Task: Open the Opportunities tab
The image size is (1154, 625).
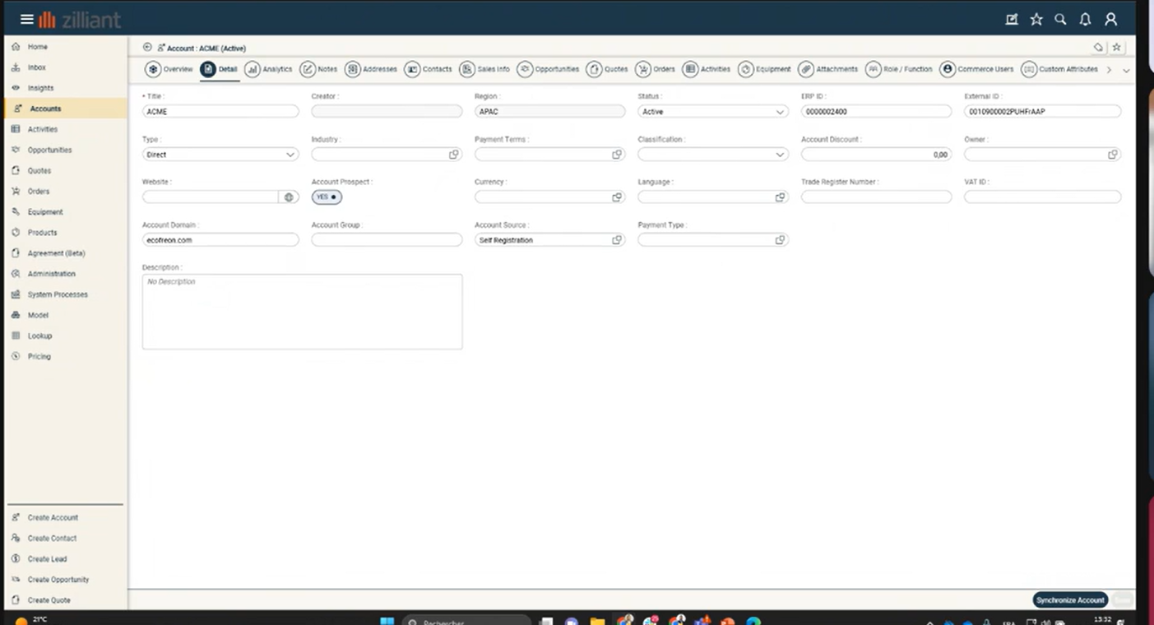Action: [548, 69]
